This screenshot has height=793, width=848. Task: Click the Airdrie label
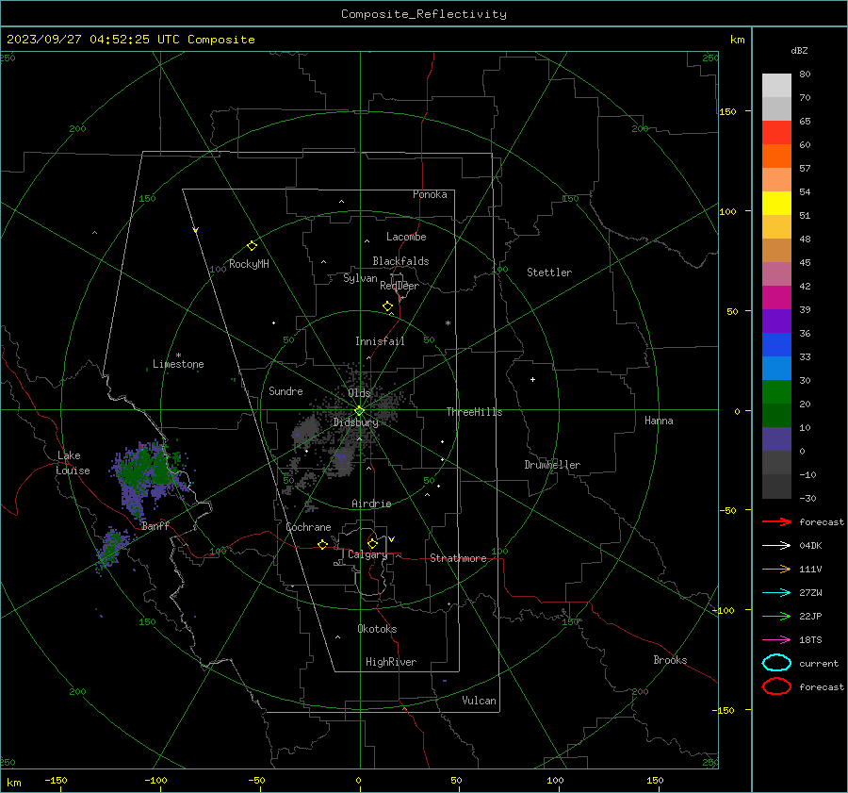coord(371,504)
